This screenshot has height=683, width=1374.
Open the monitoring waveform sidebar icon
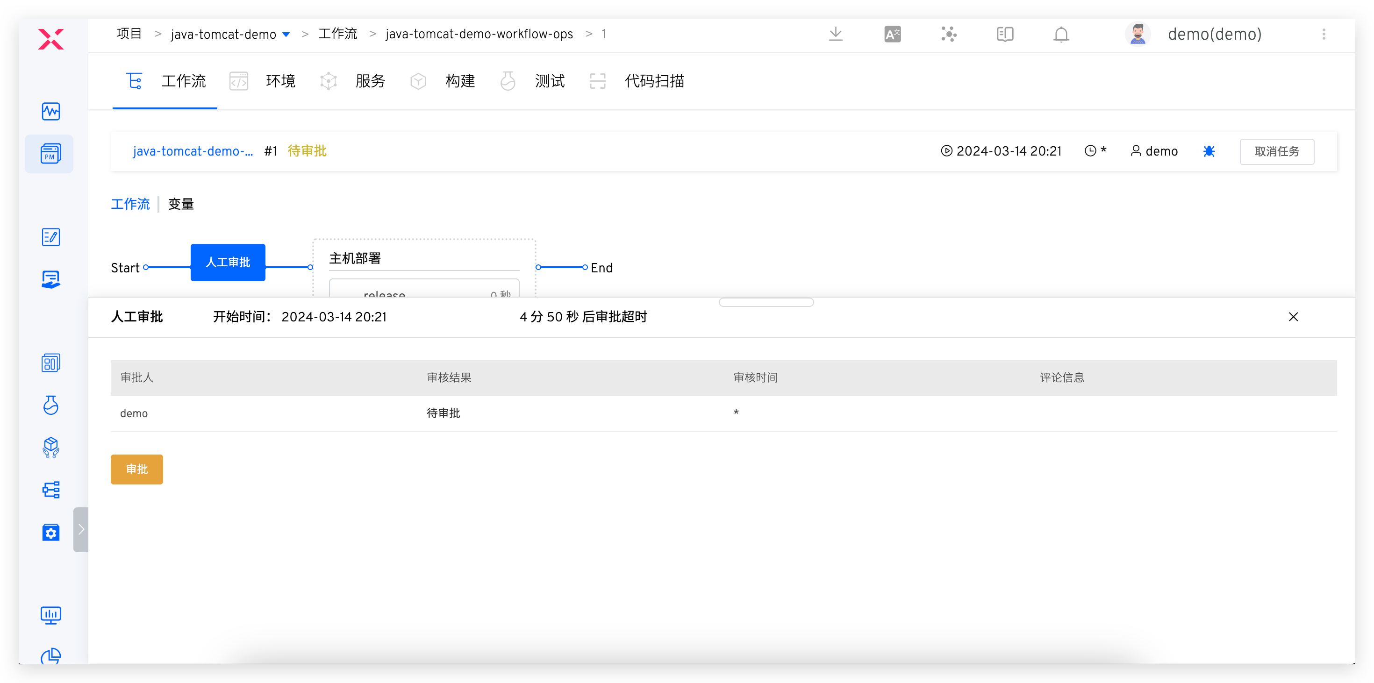point(50,112)
